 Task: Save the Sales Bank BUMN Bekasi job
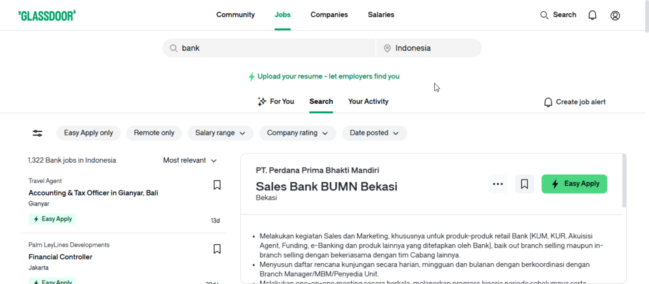(x=524, y=184)
